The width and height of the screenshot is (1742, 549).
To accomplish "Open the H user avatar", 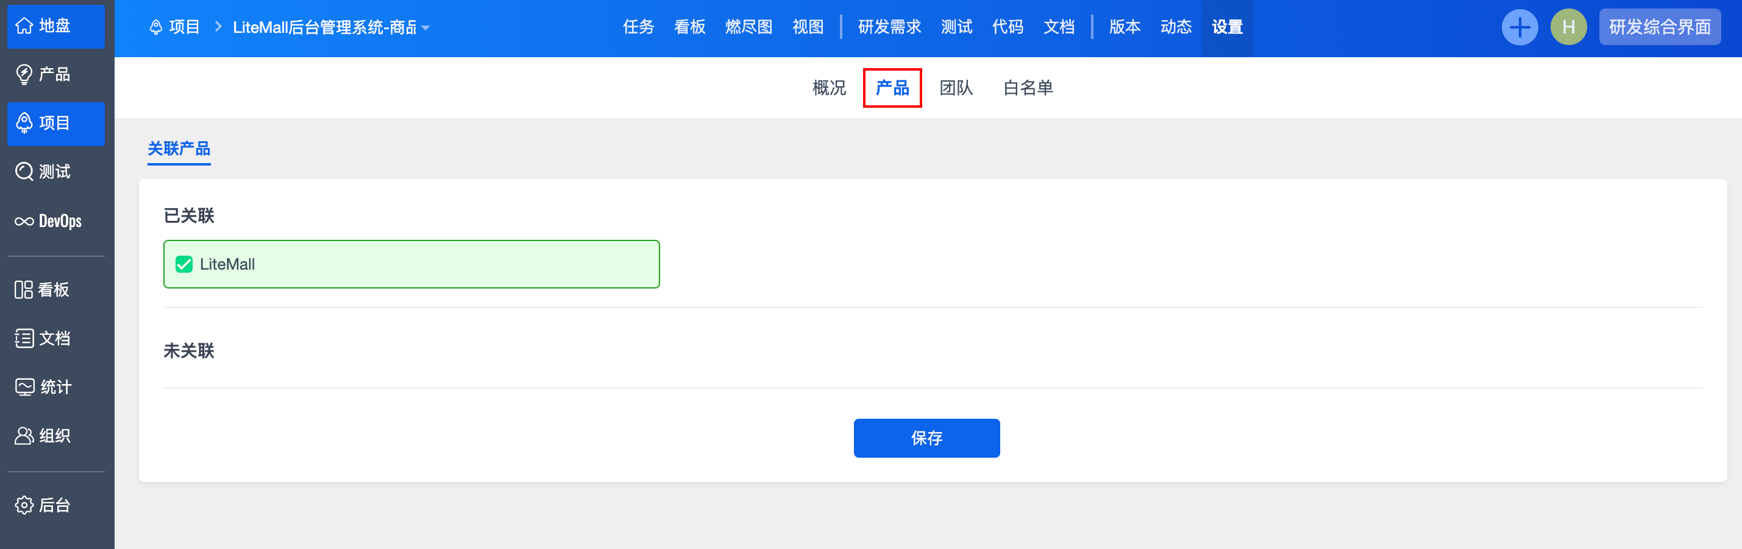I will coord(1568,27).
